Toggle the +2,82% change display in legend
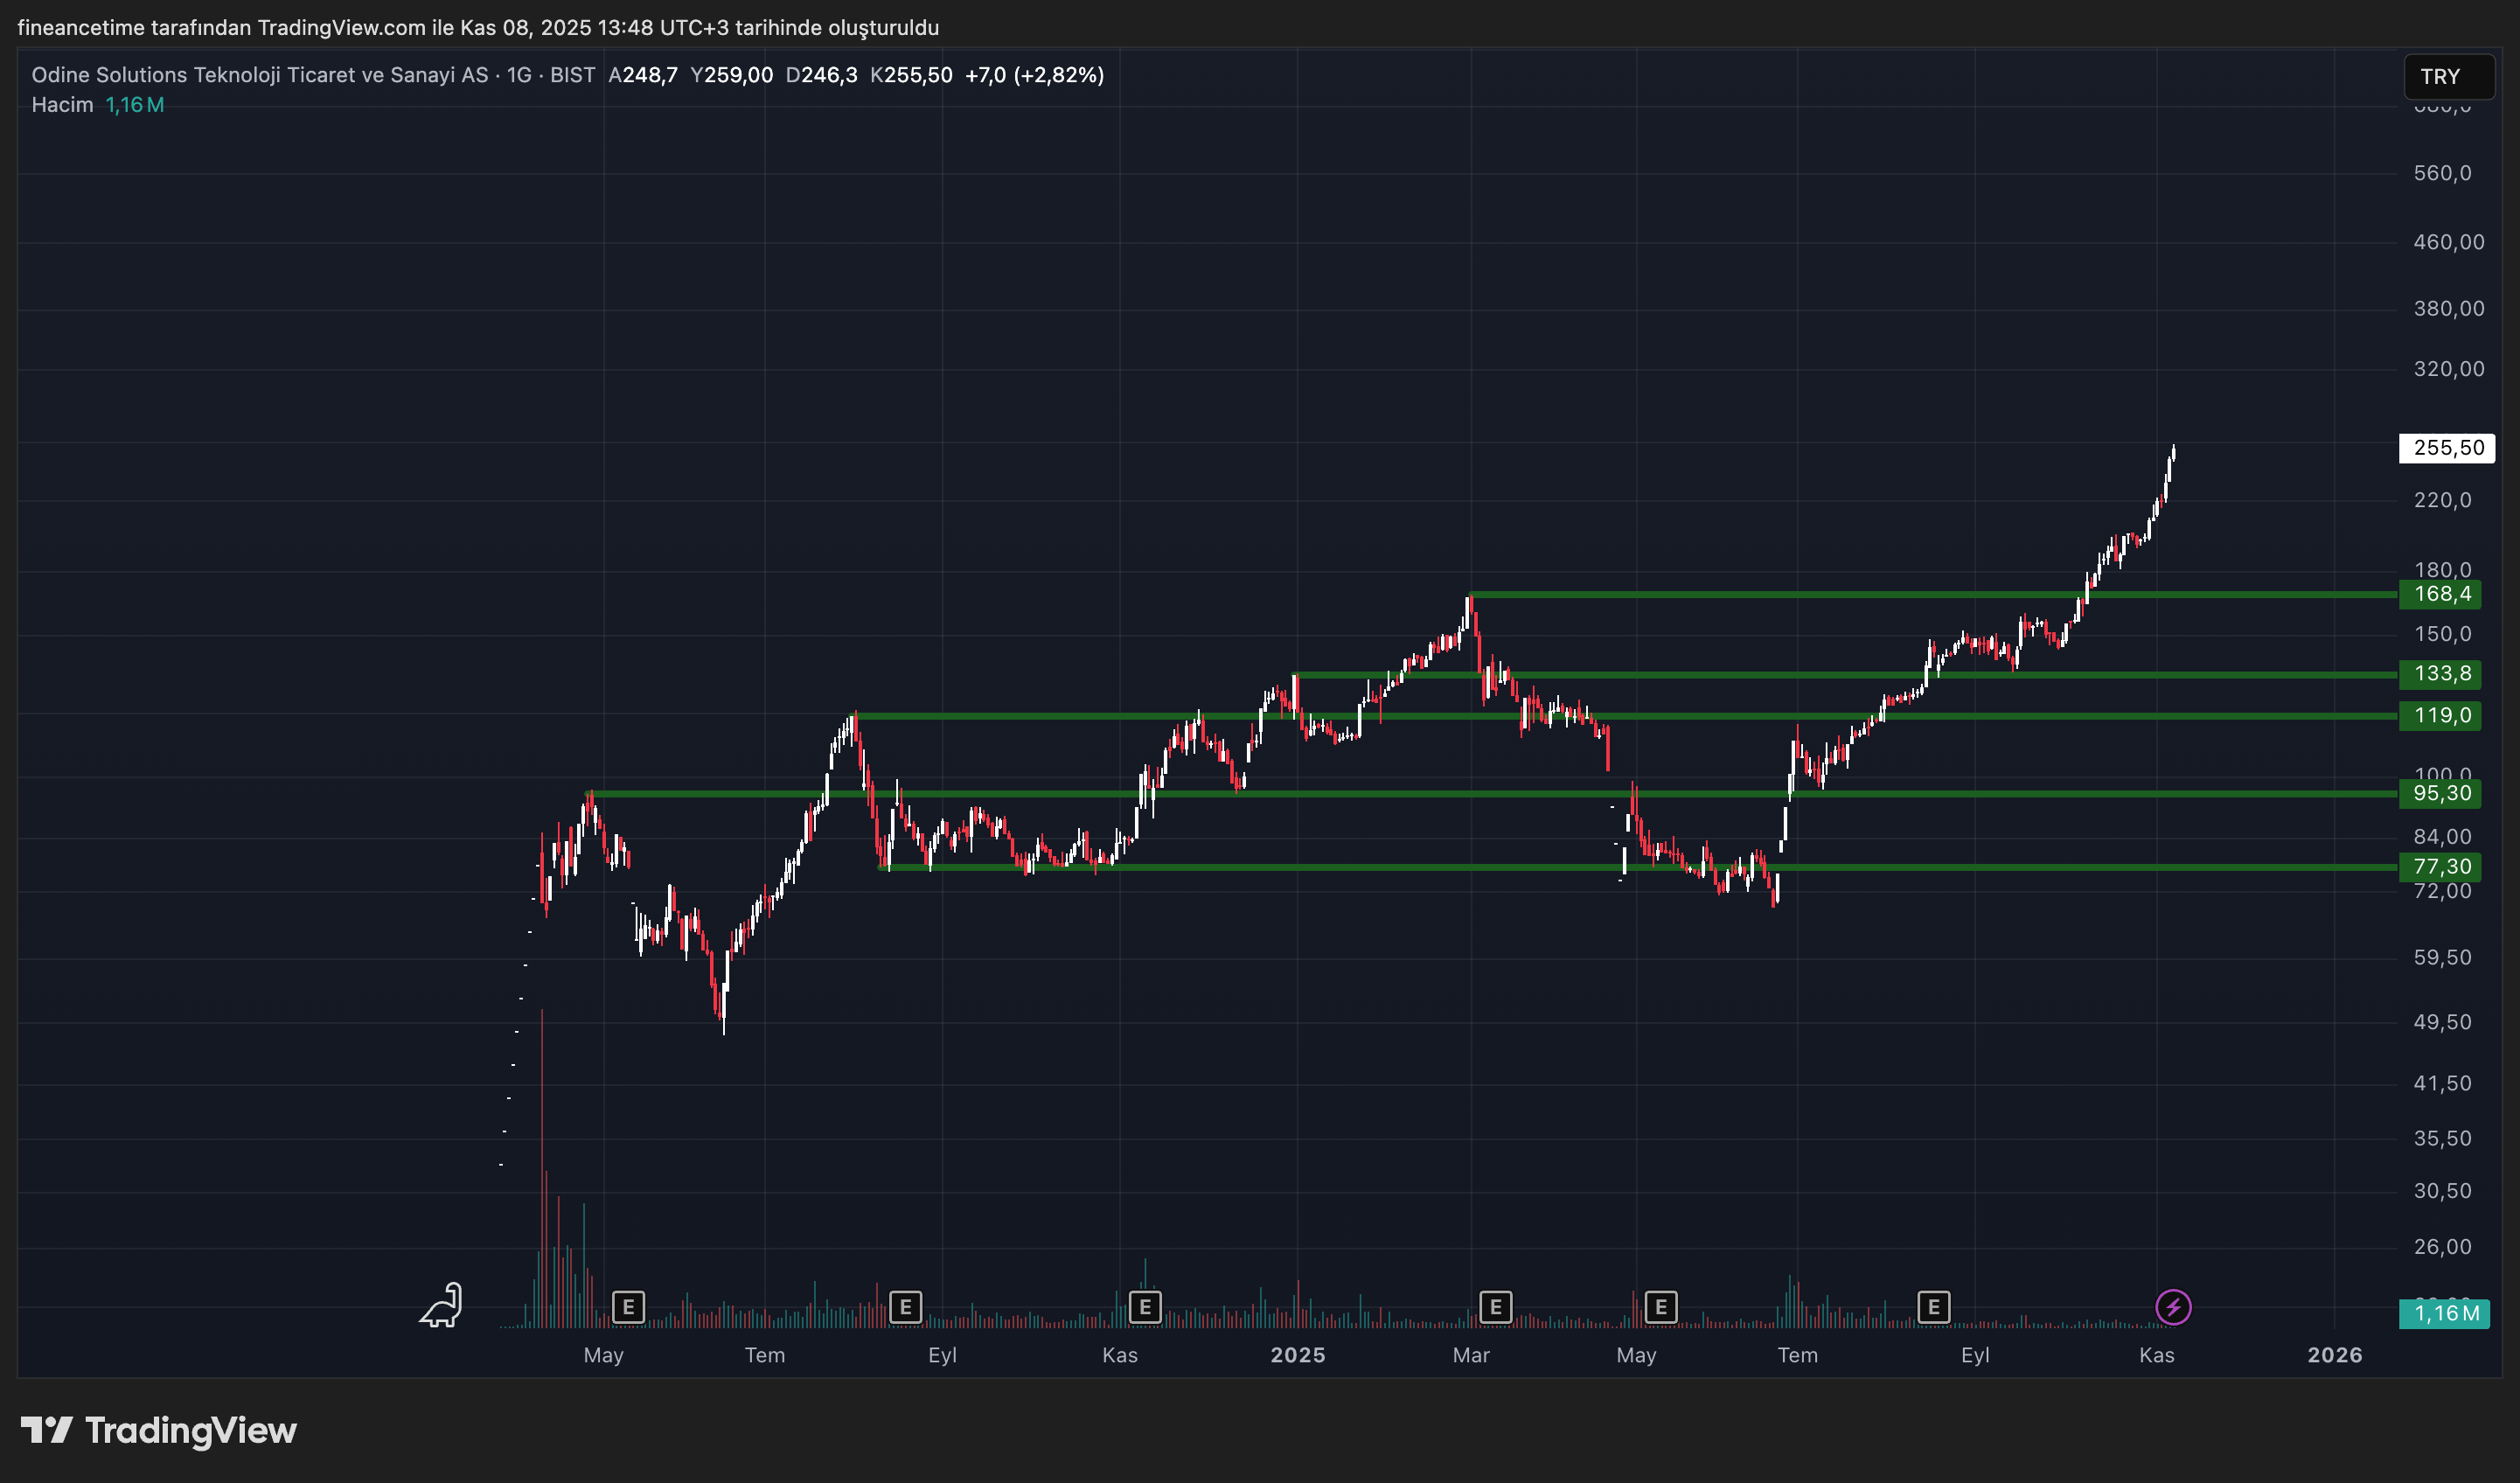2520x1483 pixels. click(x=1058, y=75)
